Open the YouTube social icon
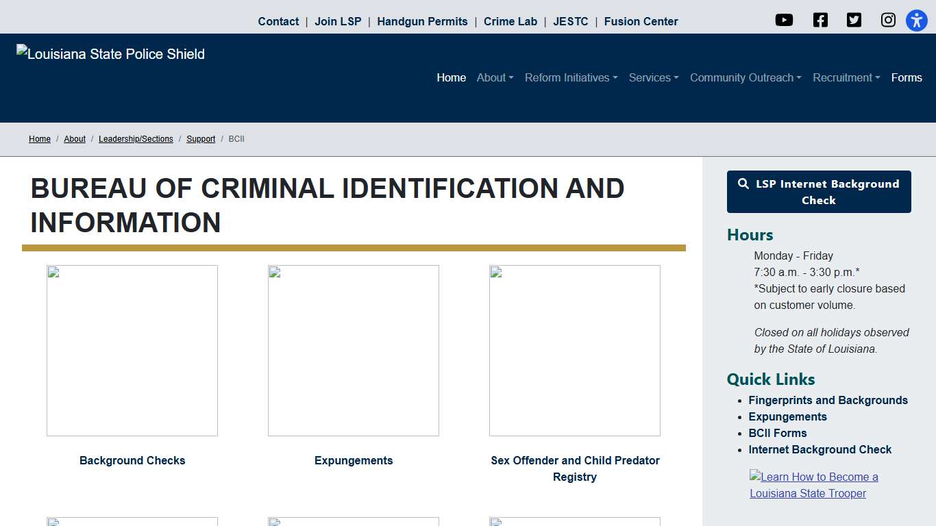The image size is (936, 526). point(784,20)
